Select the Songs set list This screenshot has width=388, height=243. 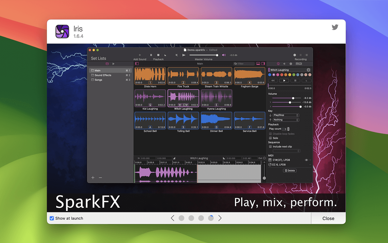[x=111, y=80]
